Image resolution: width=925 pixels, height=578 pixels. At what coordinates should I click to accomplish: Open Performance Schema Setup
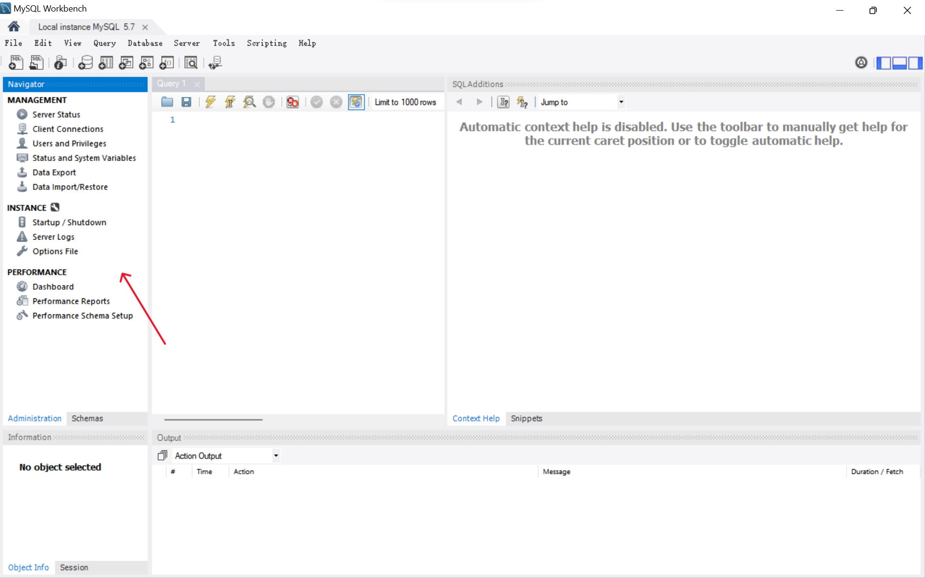pyautogui.click(x=83, y=315)
